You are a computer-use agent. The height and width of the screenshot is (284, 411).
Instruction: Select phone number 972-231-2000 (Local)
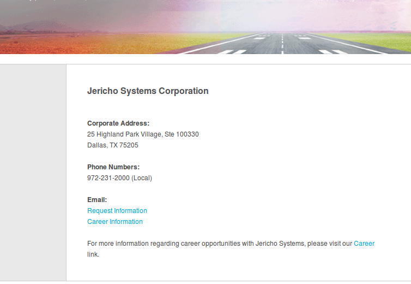pos(119,178)
